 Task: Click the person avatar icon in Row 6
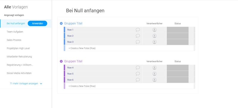click(x=154, y=80)
